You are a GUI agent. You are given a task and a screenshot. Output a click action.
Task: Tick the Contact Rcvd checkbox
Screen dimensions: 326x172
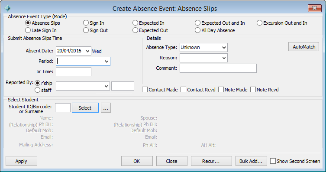(x=184, y=90)
